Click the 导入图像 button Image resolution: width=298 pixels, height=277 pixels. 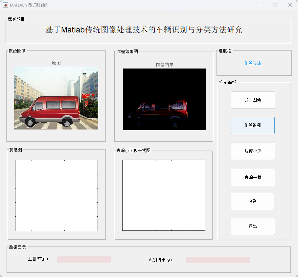253,100
